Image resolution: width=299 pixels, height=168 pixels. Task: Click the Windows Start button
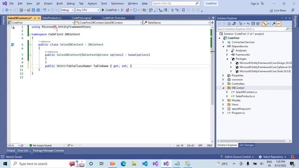pos(5,164)
